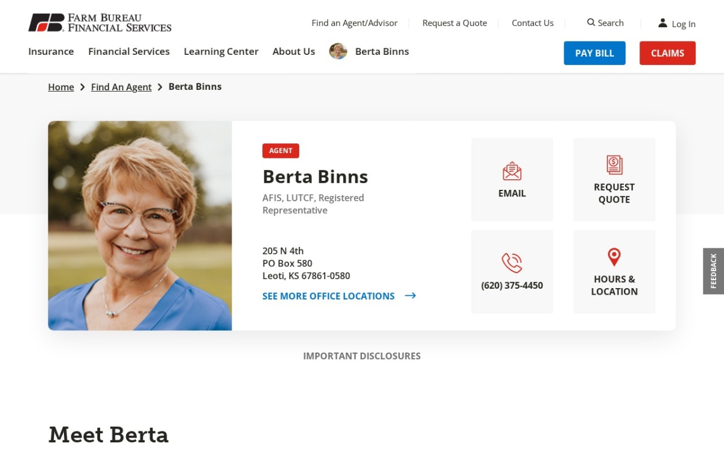The width and height of the screenshot is (724, 452).
Task: Click the Berta Binns breadcrumb text
Action: [x=195, y=86]
